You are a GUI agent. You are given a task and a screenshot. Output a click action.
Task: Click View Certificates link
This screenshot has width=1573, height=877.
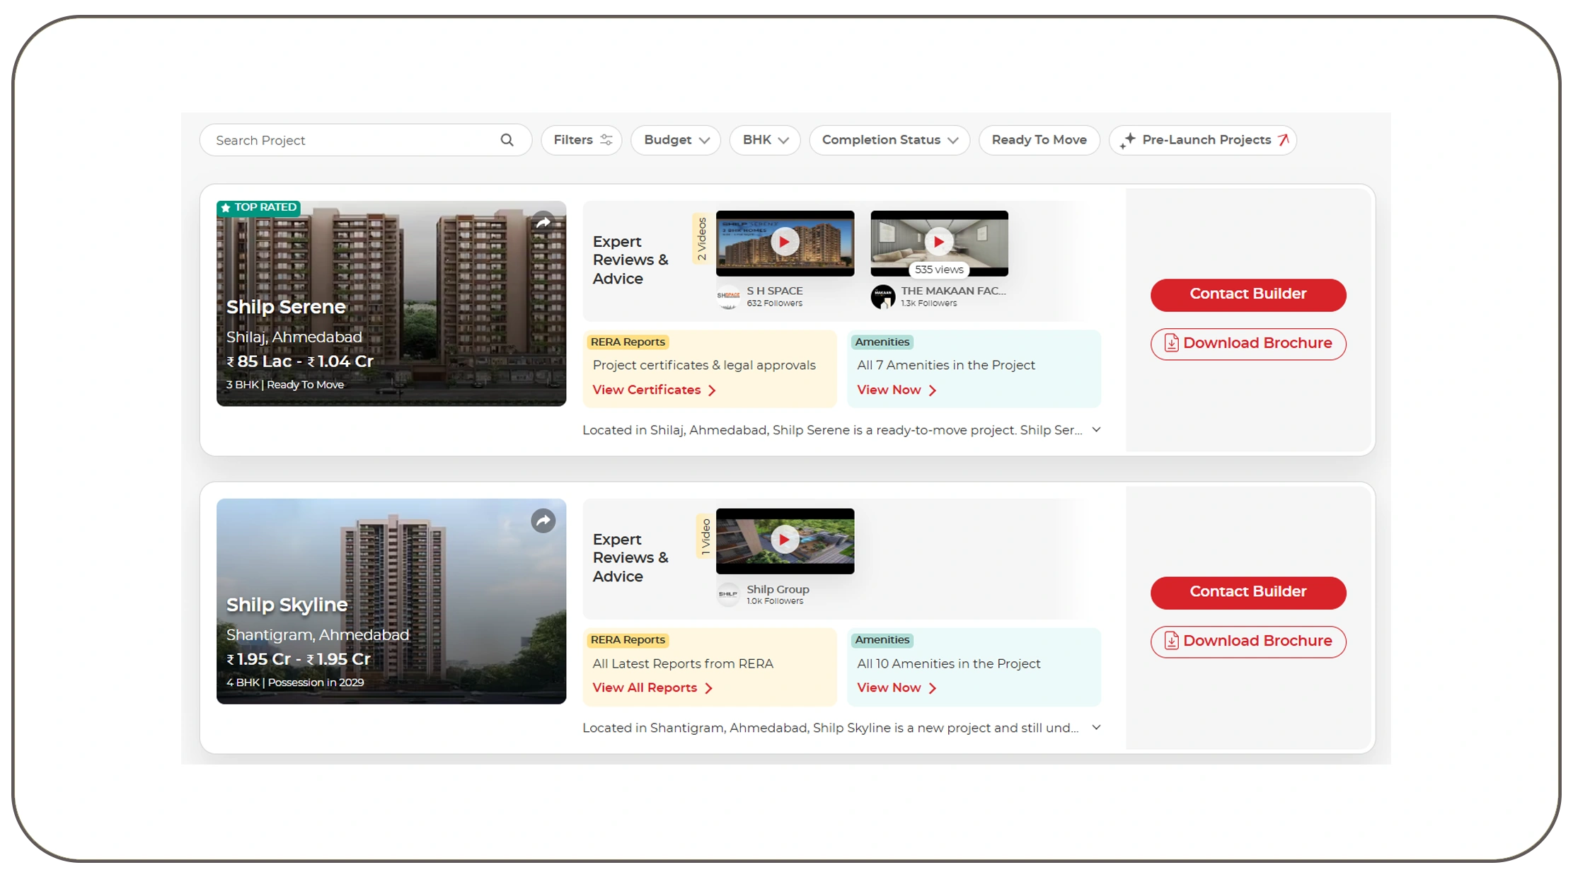655,390
